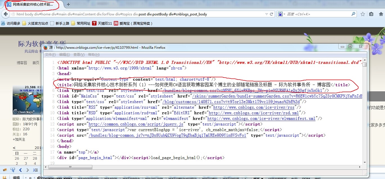Image resolution: width=385 pixels, height=179 pixels.
Task: Go to previous month in sidebar calendar
Action: 14,148
